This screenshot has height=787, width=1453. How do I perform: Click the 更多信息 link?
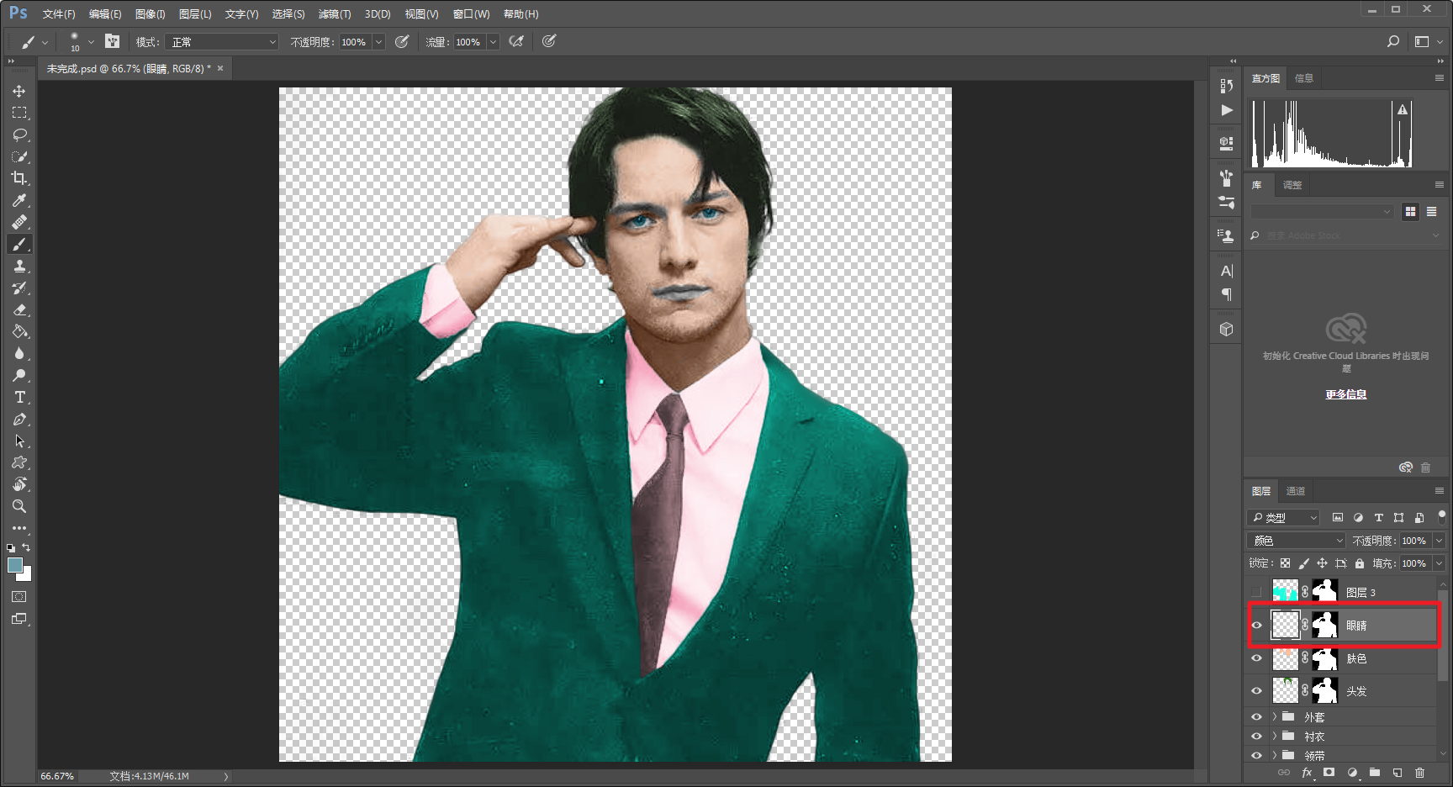tap(1346, 394)
